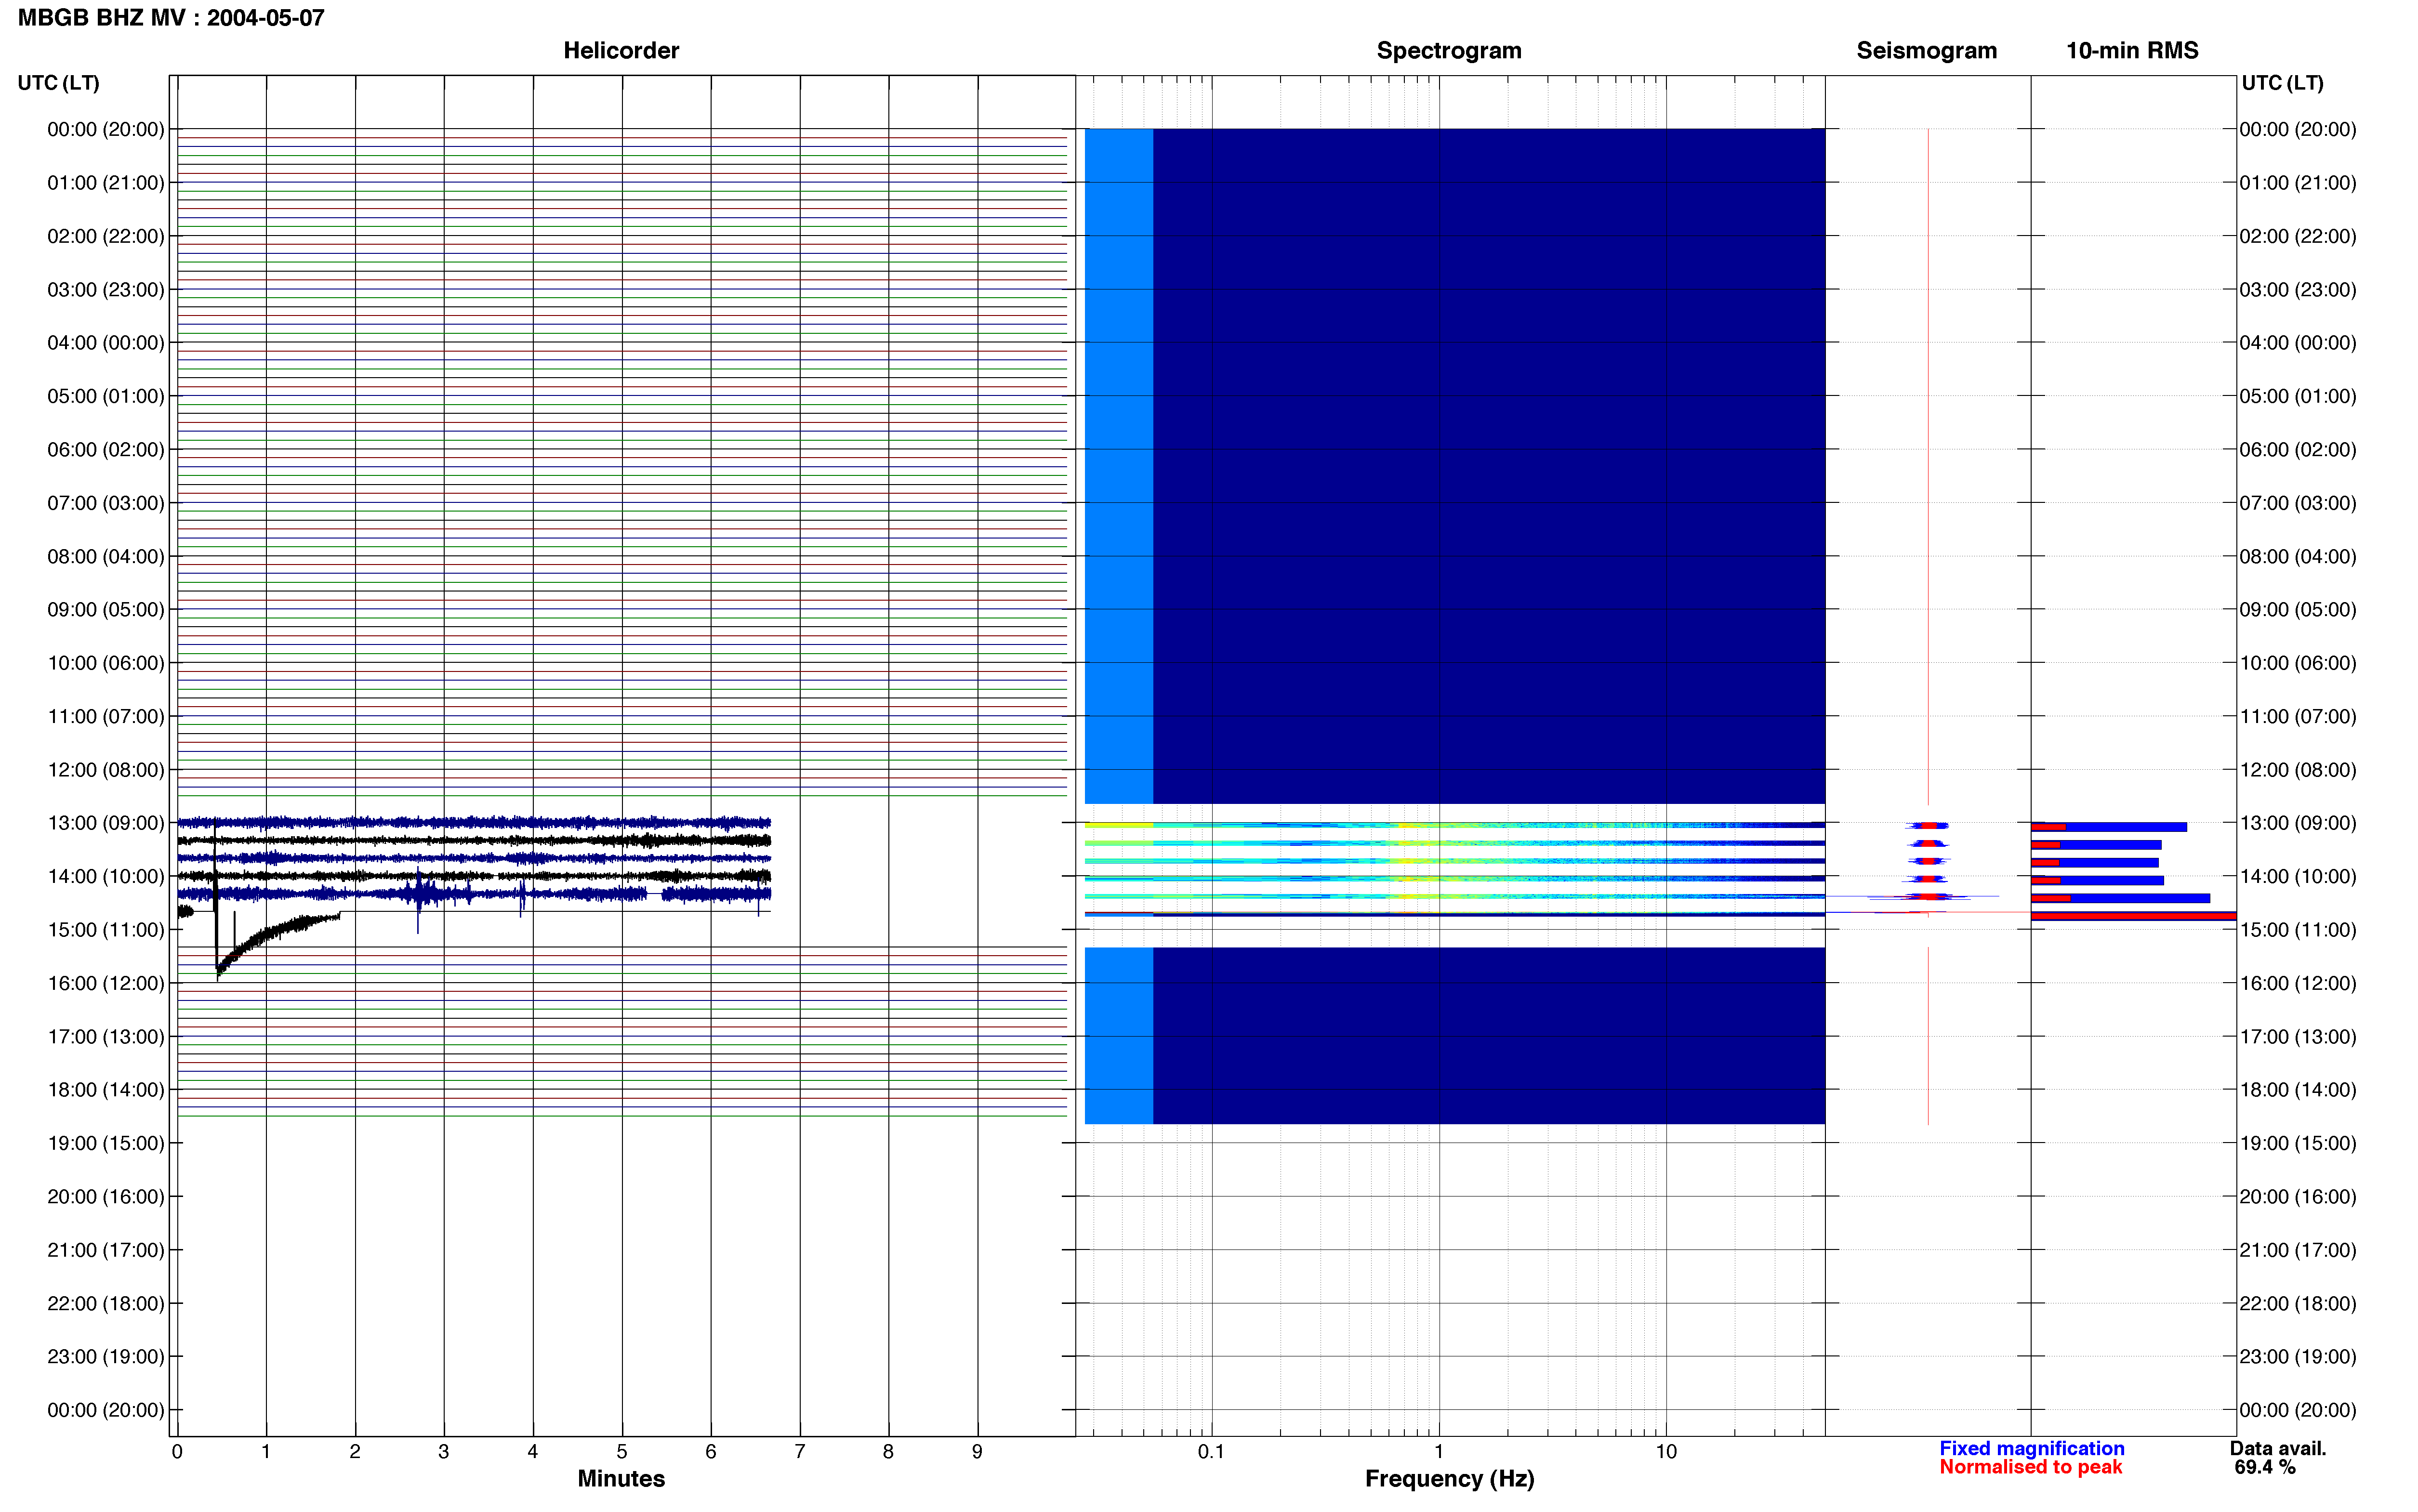Click left axis label '05:00 (01:00)'

pyautogui.click(x=106, y=396)
